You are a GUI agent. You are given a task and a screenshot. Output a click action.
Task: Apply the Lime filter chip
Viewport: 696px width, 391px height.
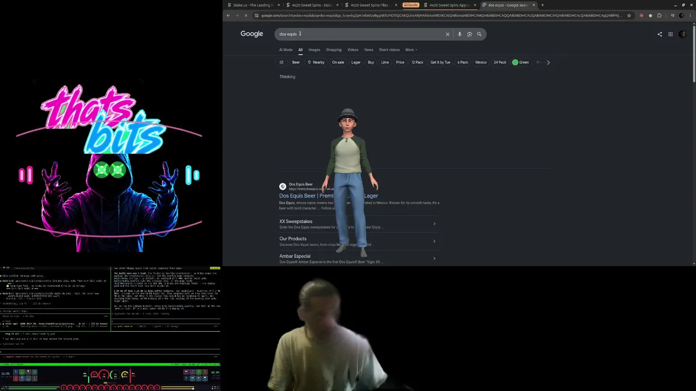[385, 62]
